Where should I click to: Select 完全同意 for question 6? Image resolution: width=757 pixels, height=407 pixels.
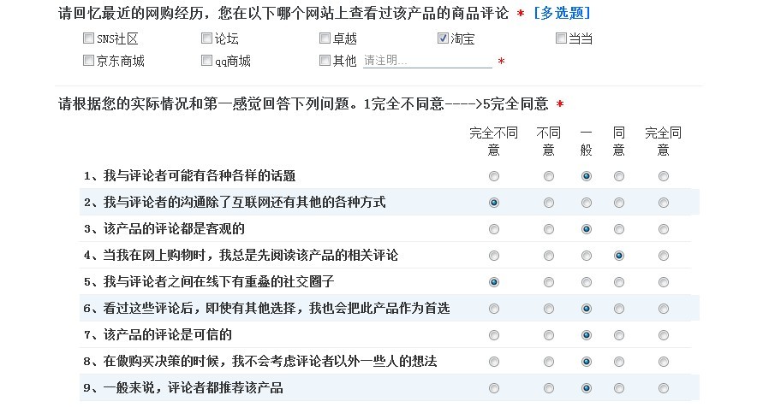pos(664,309)
